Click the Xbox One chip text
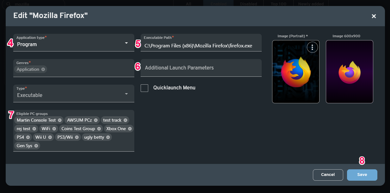Viewport: 390px width, 193px height. tap(116, 129)
